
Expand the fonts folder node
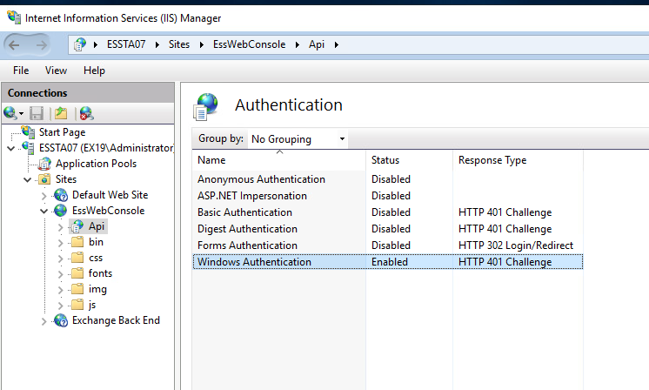tap(60, 274)
